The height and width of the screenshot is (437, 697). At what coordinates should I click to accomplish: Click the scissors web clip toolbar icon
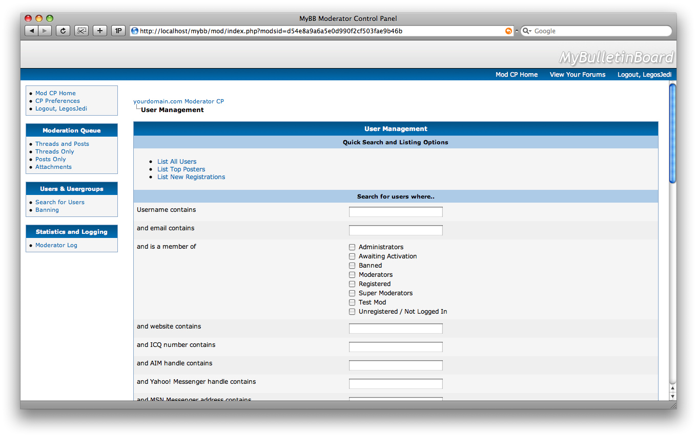81,31
